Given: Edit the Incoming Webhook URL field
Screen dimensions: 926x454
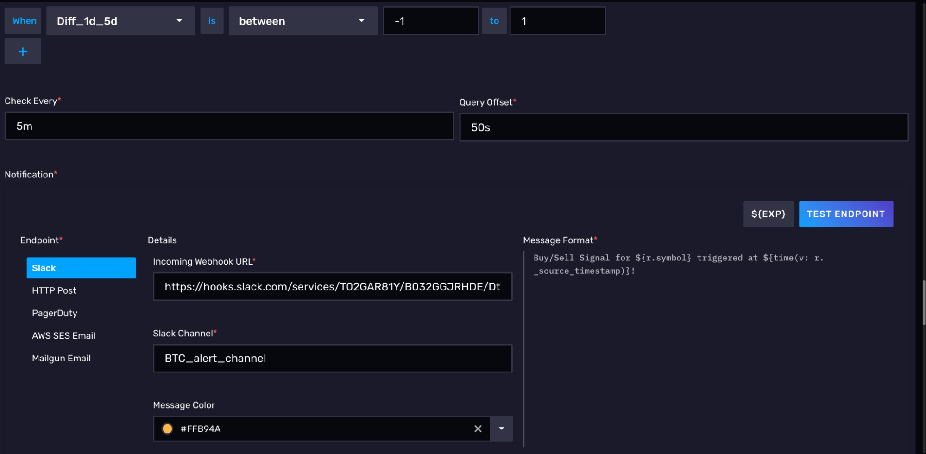Looking at the screenshot, I should pos(332,287).
